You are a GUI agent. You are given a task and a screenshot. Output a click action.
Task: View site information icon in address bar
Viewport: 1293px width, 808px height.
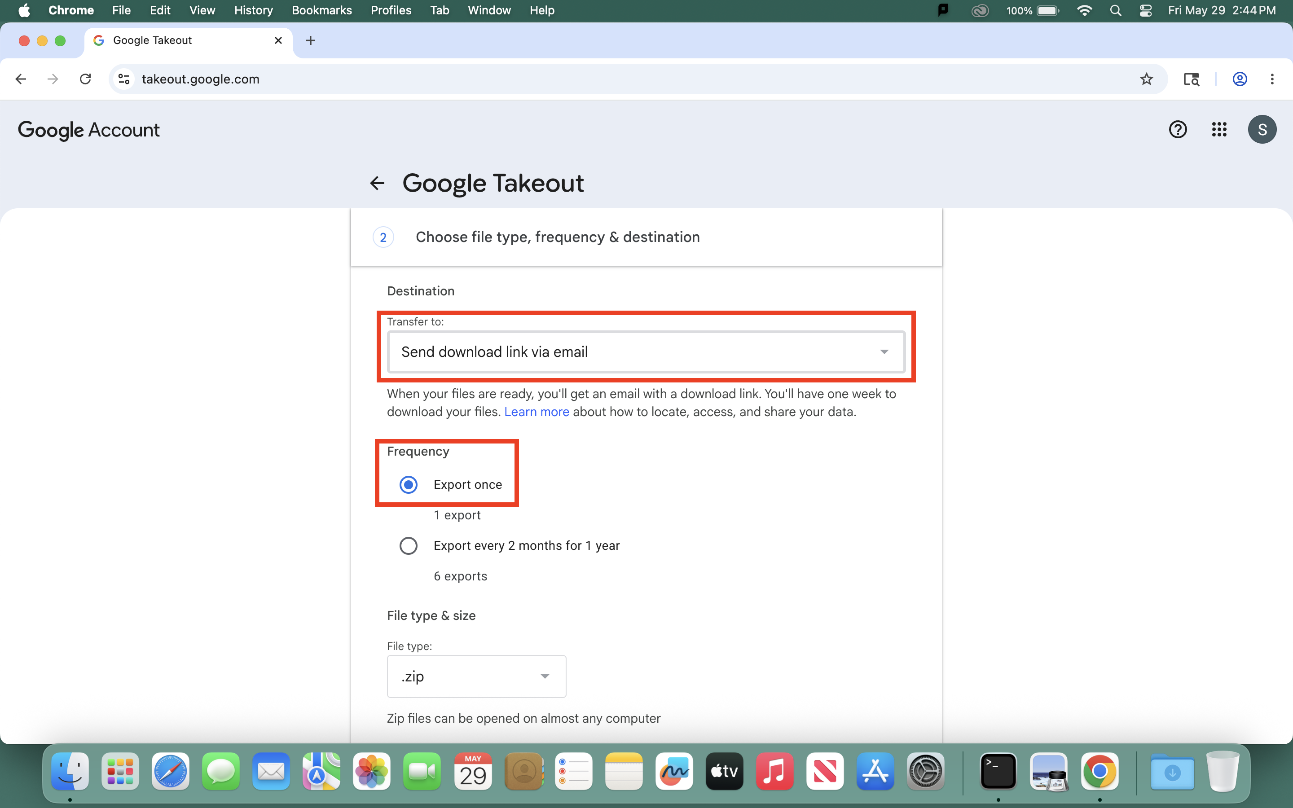pos(124,79)
